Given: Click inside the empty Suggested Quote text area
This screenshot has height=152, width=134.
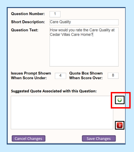Looking at the screenshot, I should (x=62, y=113).
